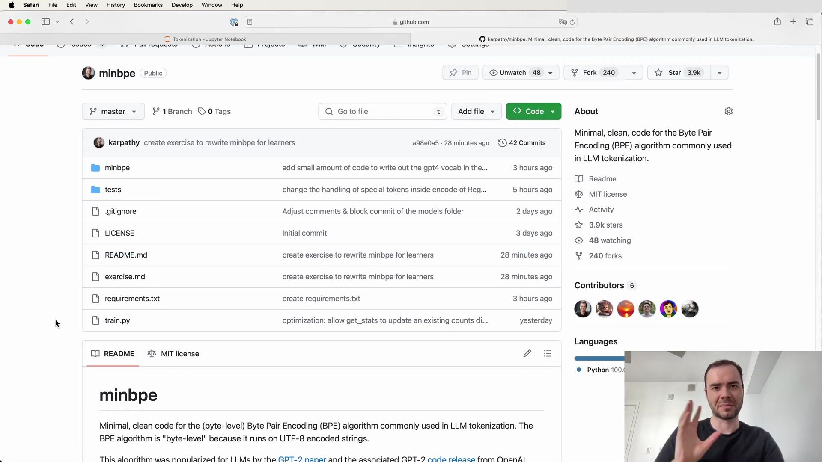Image resolution: width=822 pixels, height=462 pixels.
Task: Open the Develop menu
Action: tap(182, 5)
